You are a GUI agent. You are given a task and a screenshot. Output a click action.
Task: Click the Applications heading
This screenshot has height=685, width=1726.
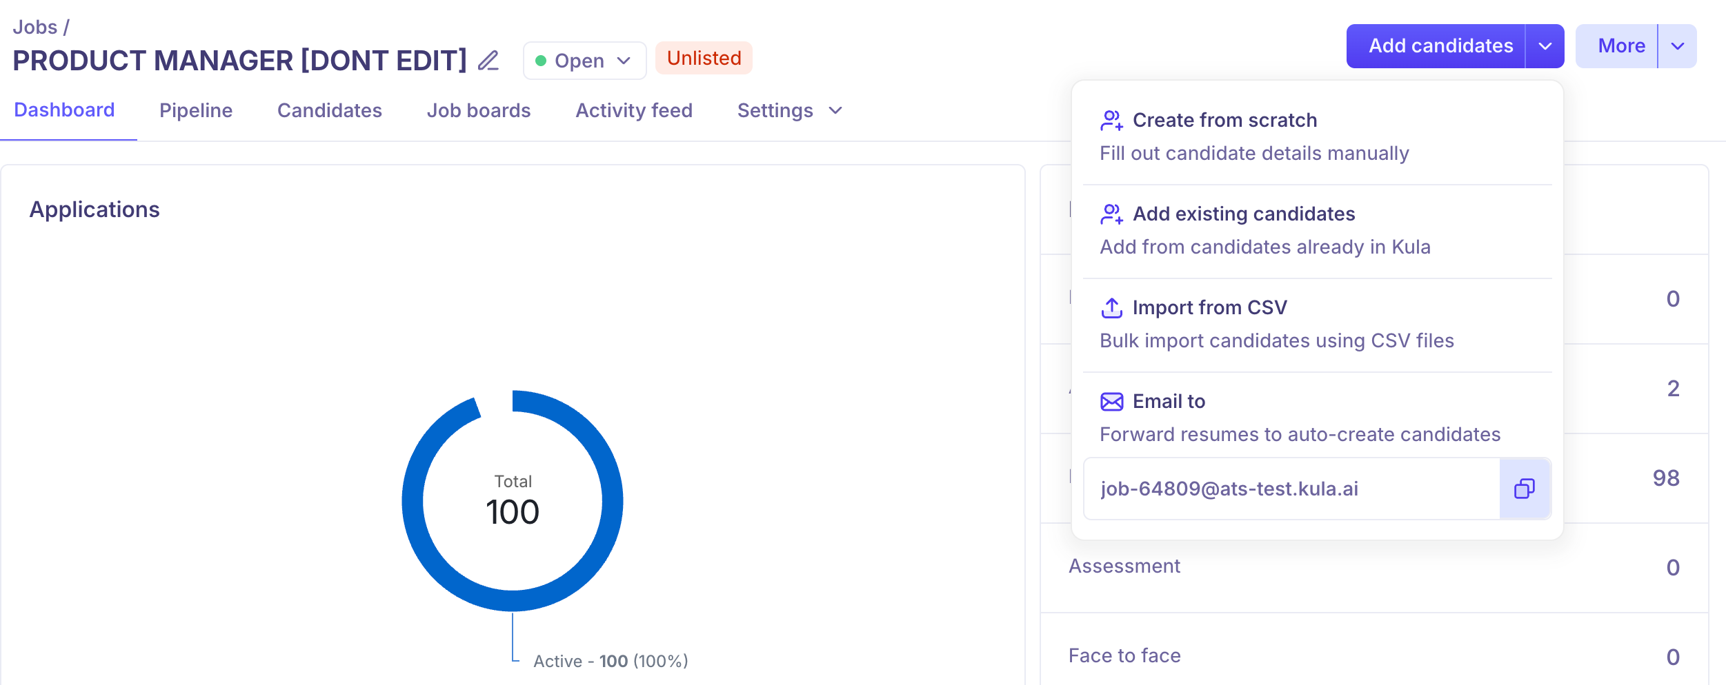pyautogui.click(x=95, y=209)
